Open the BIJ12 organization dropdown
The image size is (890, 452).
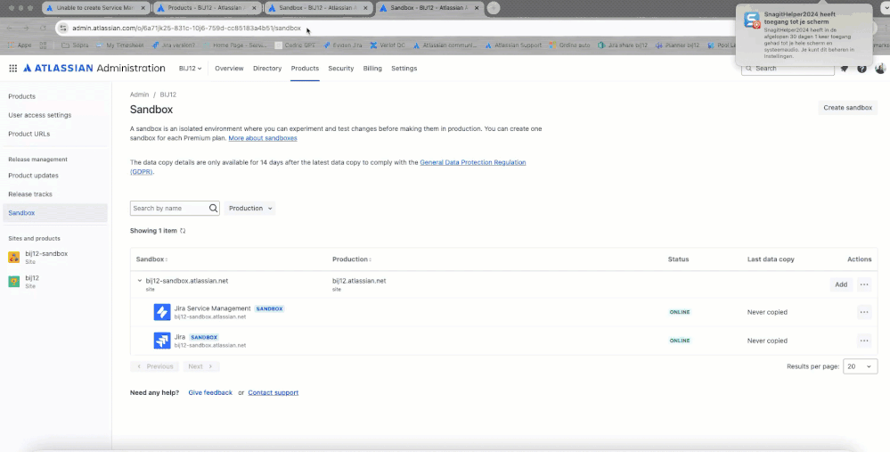click(x=190, y=68)
